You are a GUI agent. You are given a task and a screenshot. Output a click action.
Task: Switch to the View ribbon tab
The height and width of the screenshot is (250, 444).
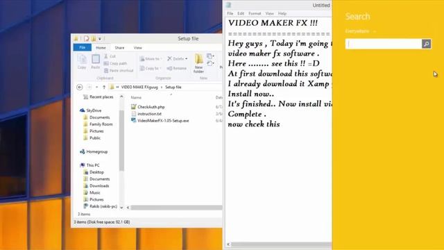pyautogui.click(x=137, y=48)
